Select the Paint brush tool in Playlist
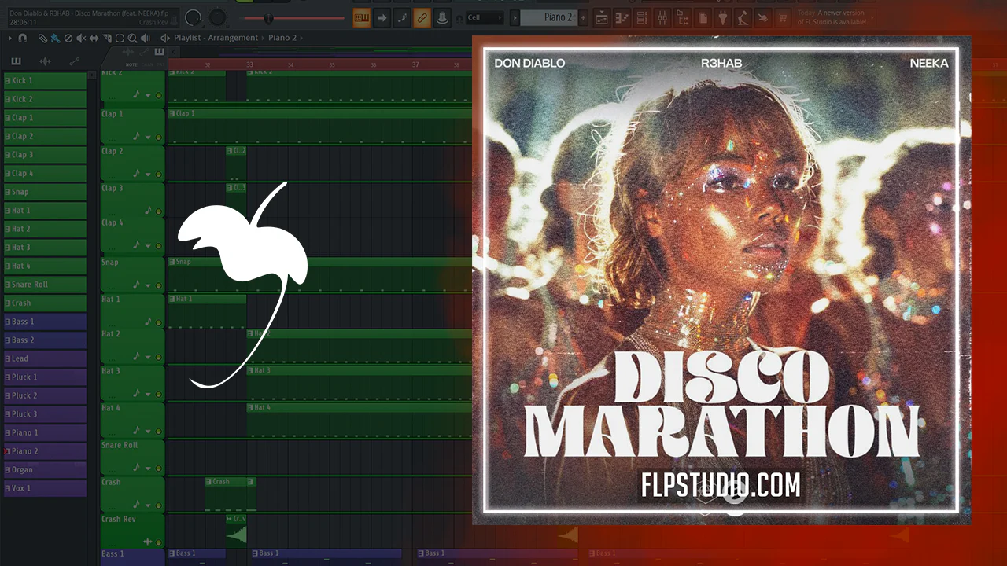 pos(55,38)
